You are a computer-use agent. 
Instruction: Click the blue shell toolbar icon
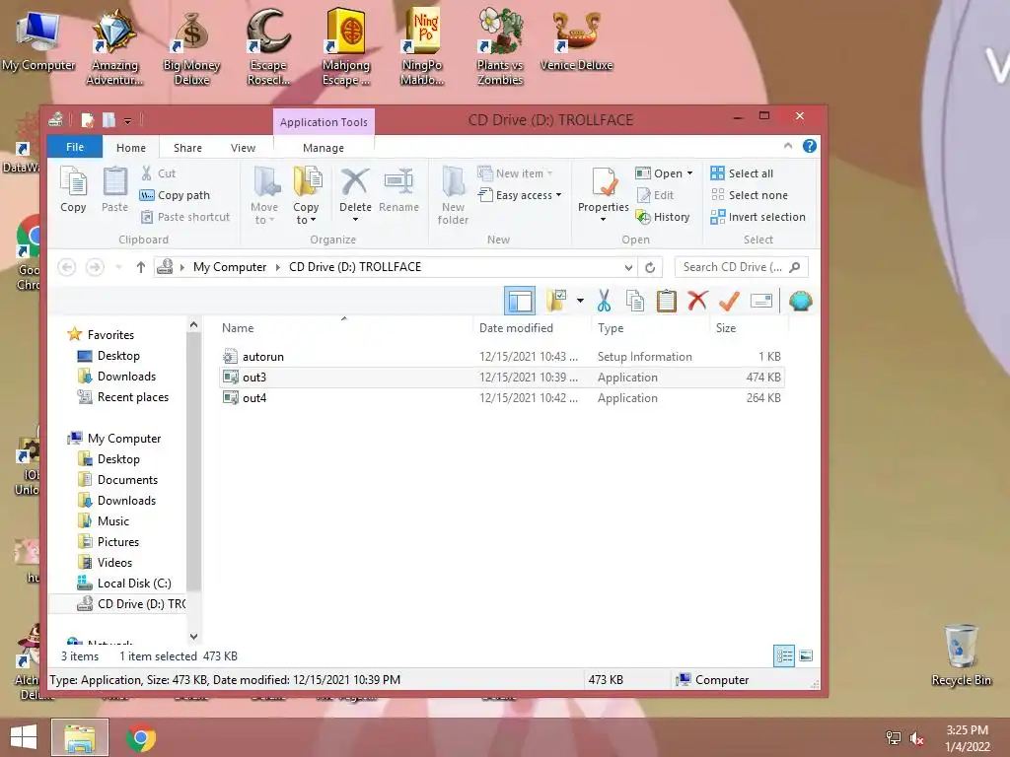(x=801, y=301)
